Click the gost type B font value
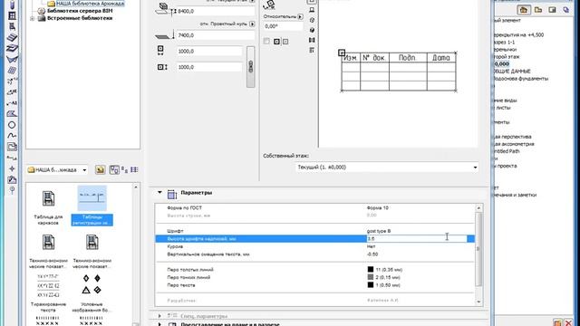Screen dimensions: 580x326 point(379,231)
